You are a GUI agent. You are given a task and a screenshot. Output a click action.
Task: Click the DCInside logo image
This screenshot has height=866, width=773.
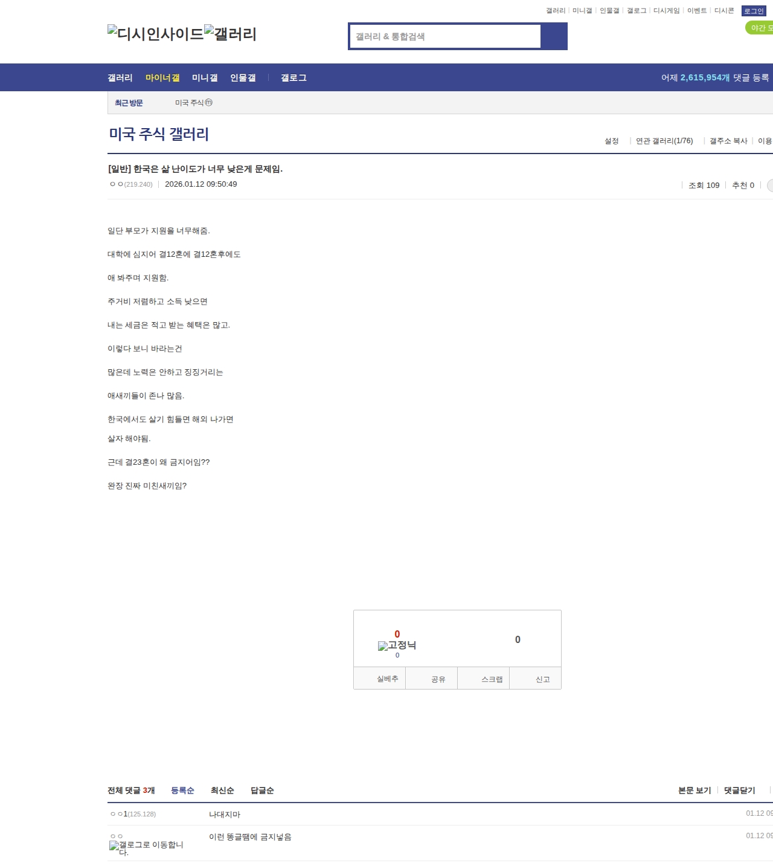click(155, 33)
